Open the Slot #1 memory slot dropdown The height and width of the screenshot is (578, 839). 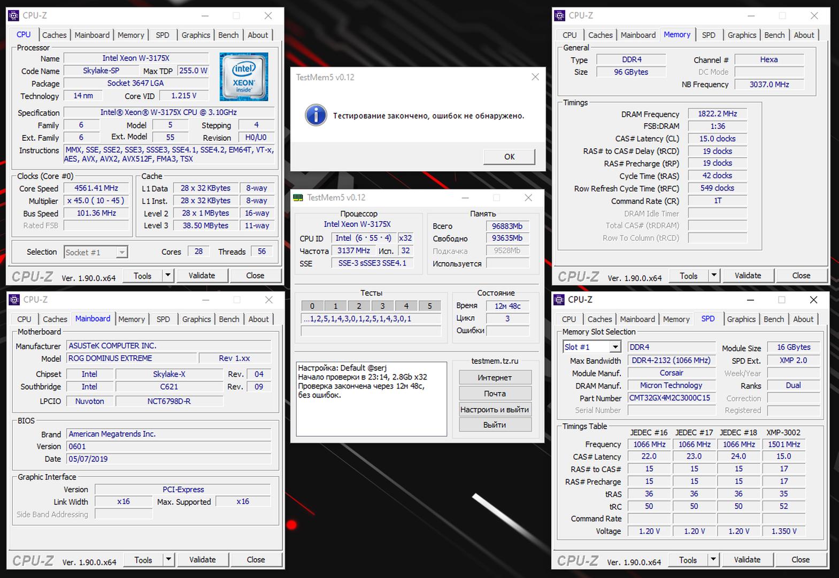615,347
